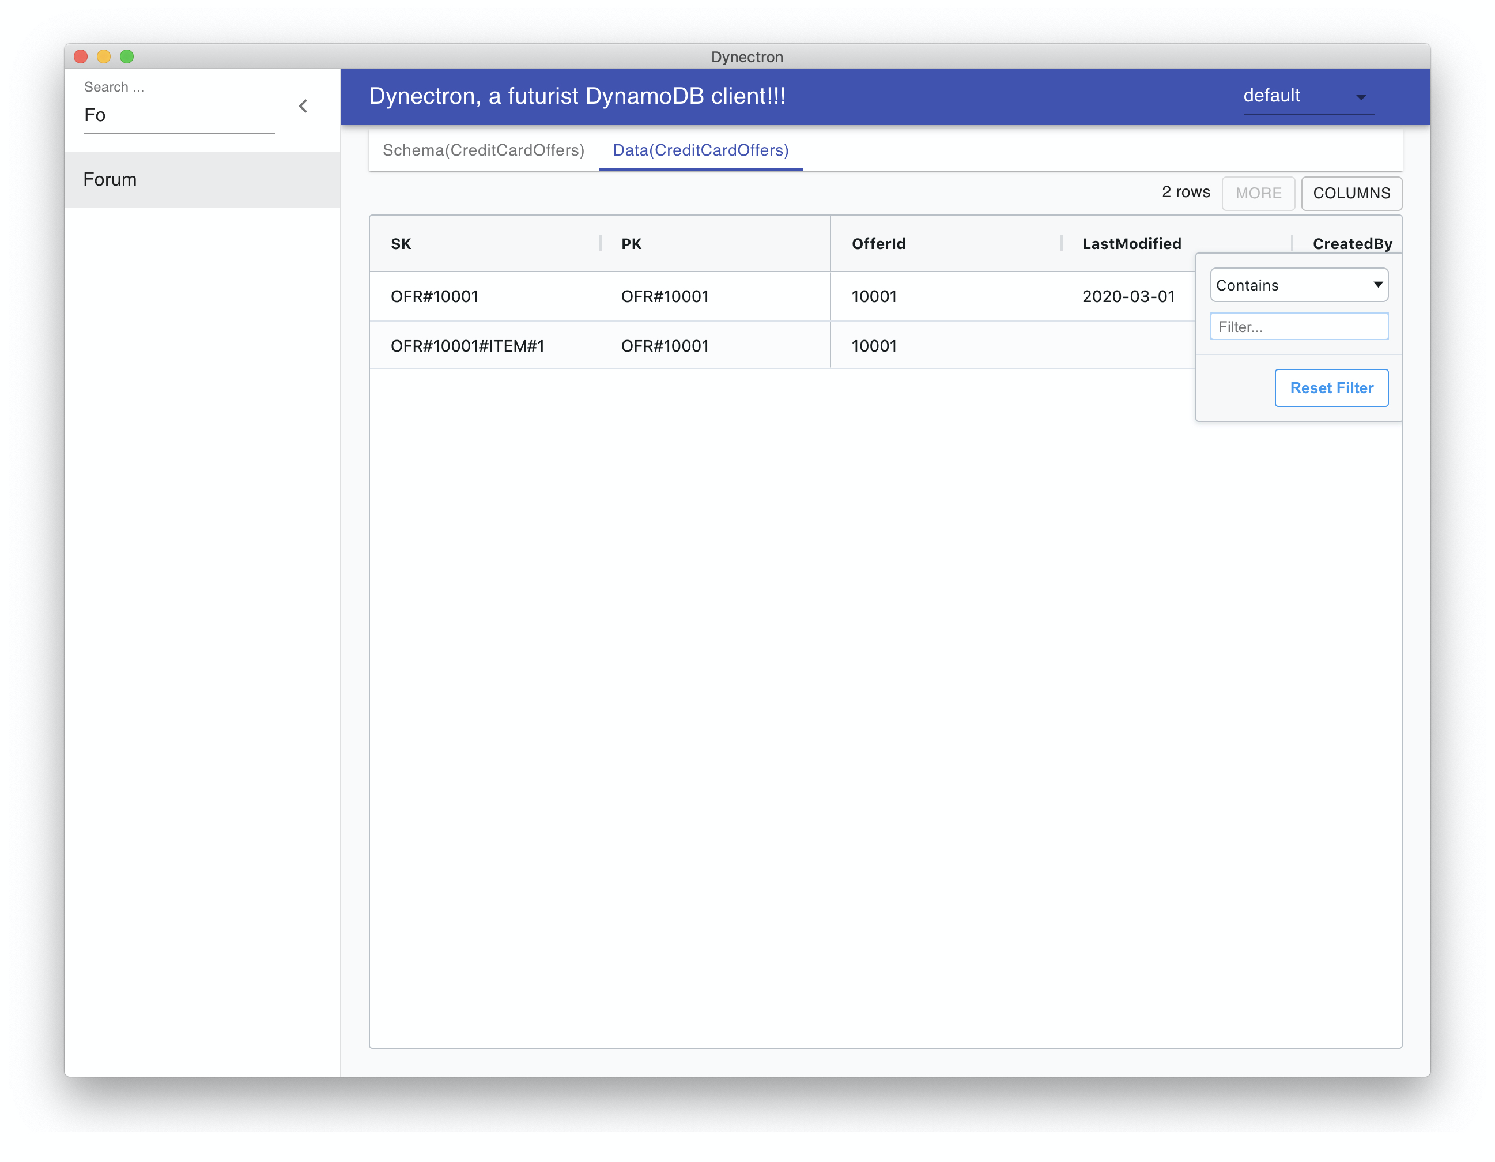This screenshot has height=1162, width=1495.
Task: Switch to Schema(CreditCardOffers) tab
Action: [482, 150]
